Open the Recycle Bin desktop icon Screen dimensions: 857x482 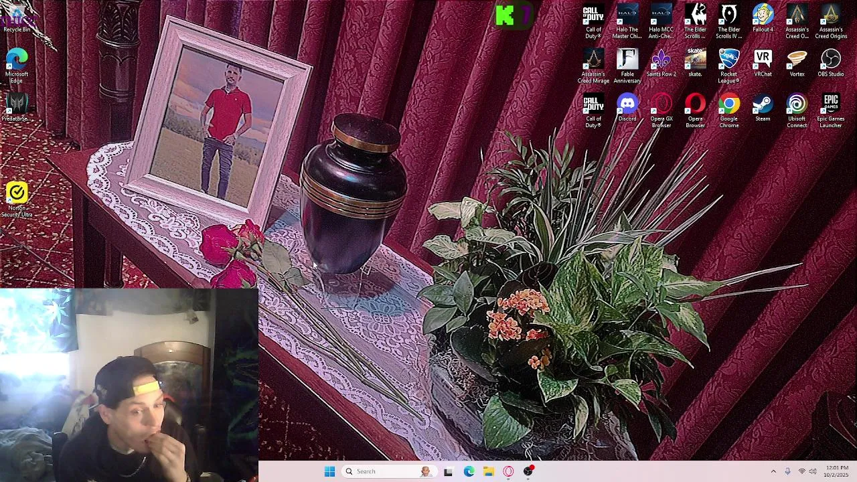click(x=17, y=19)
